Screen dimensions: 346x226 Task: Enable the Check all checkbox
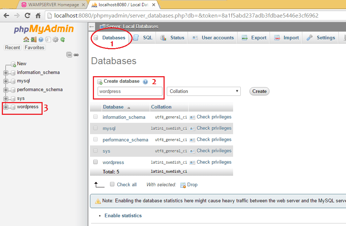(x=112, y=184)
